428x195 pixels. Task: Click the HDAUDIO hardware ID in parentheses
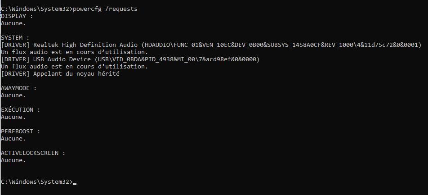[281, 45]
